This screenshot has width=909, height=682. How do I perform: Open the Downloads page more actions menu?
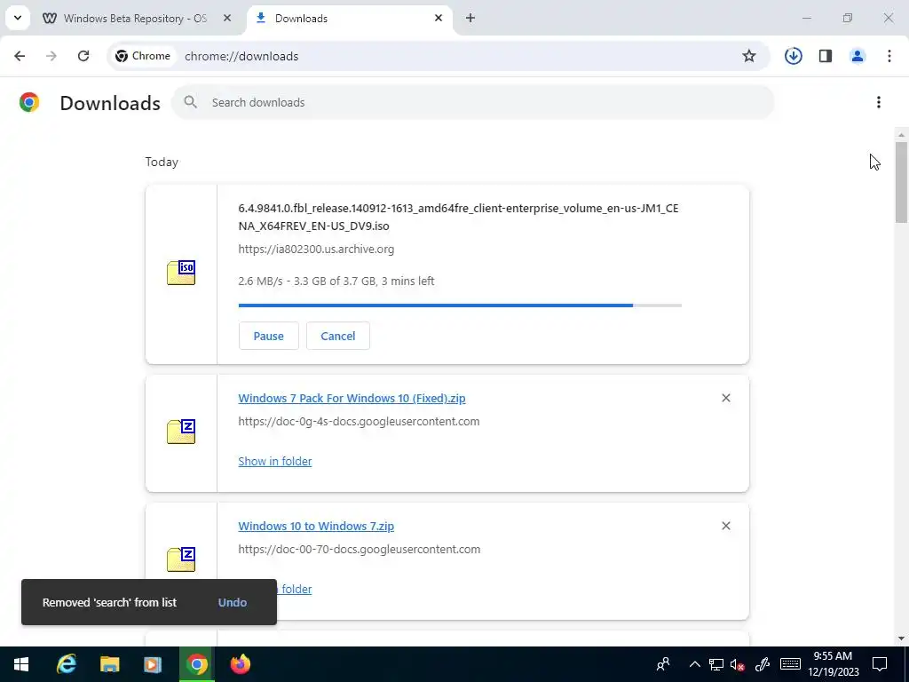pos(879,103)
